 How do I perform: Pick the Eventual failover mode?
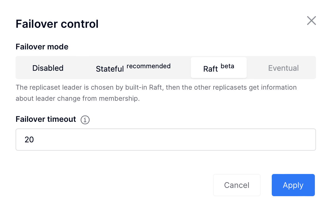283,68
